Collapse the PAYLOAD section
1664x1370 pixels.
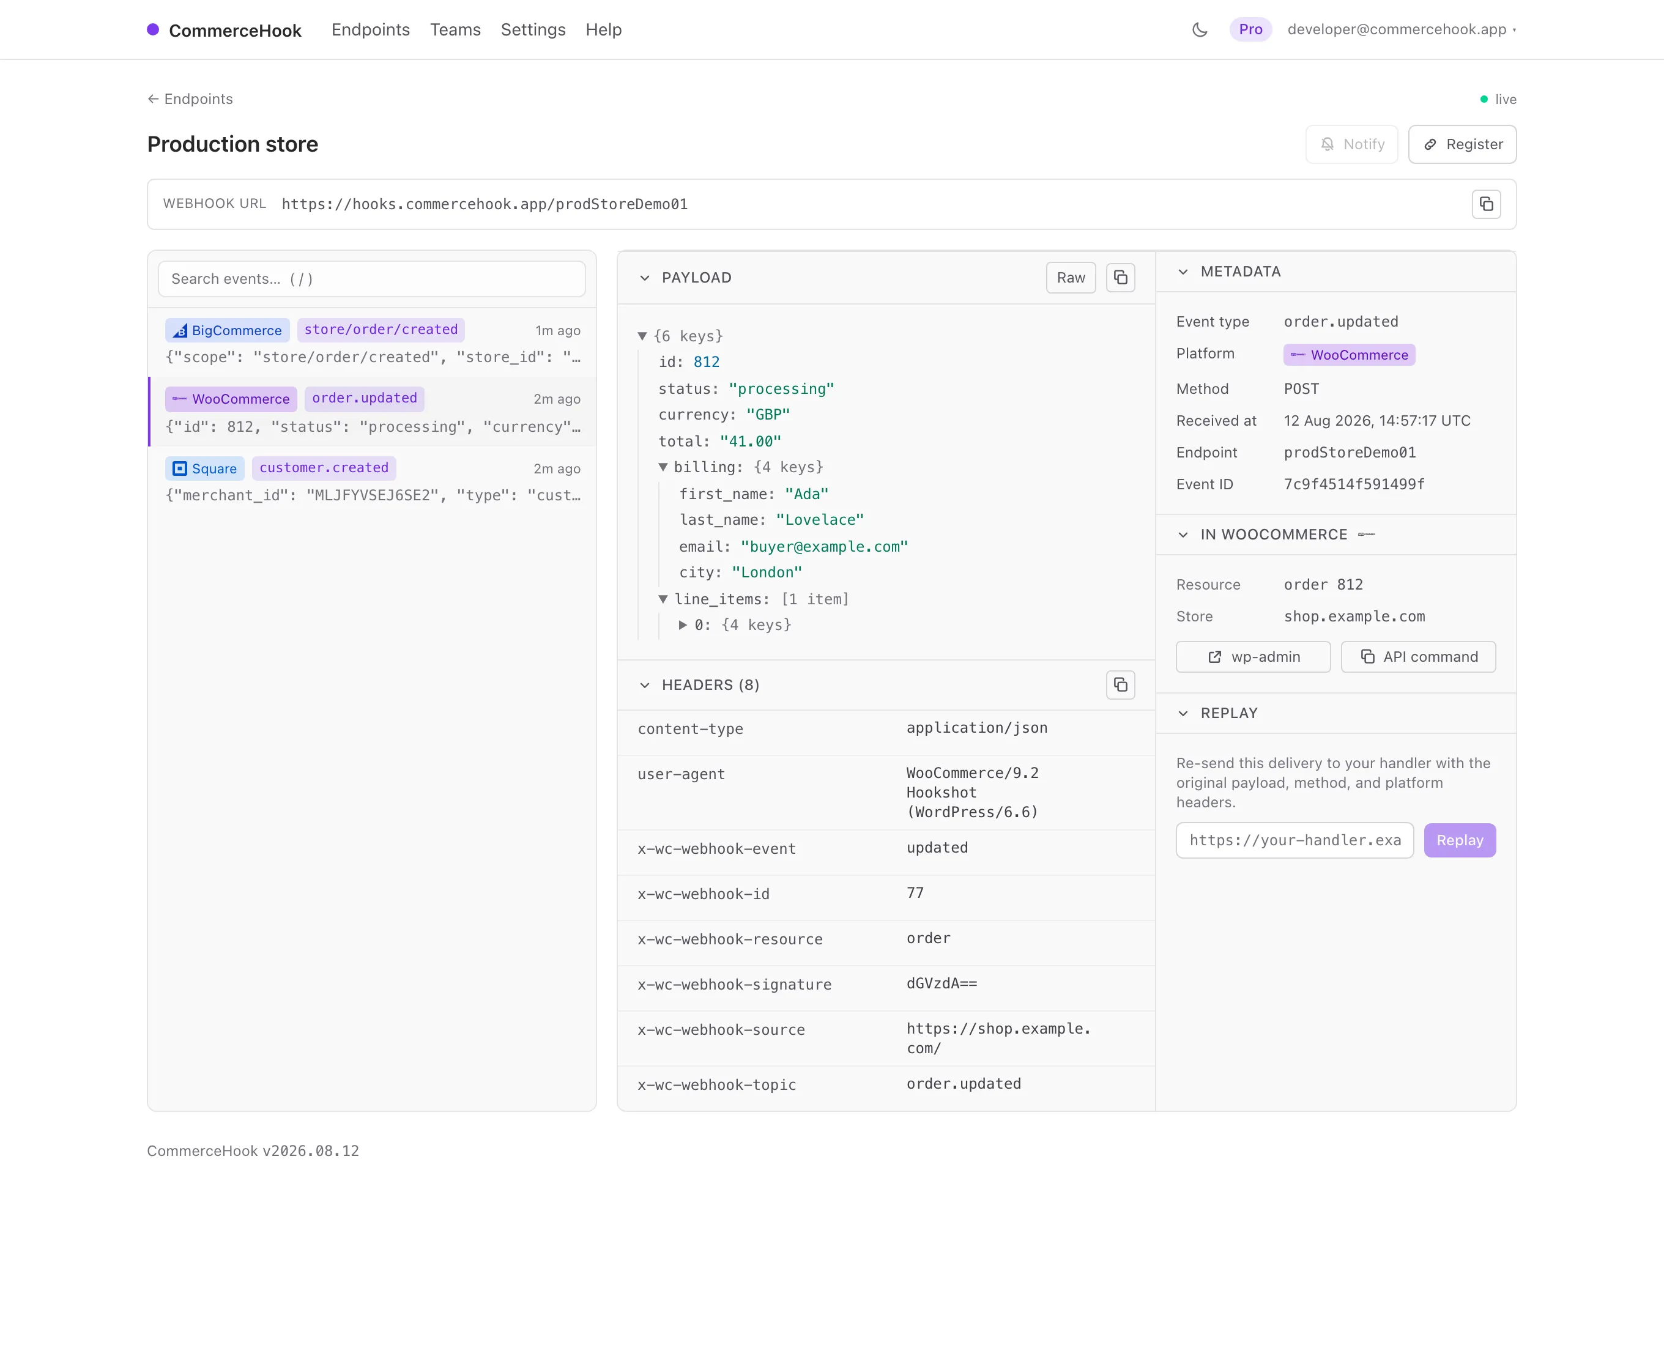tap(645, 278)
